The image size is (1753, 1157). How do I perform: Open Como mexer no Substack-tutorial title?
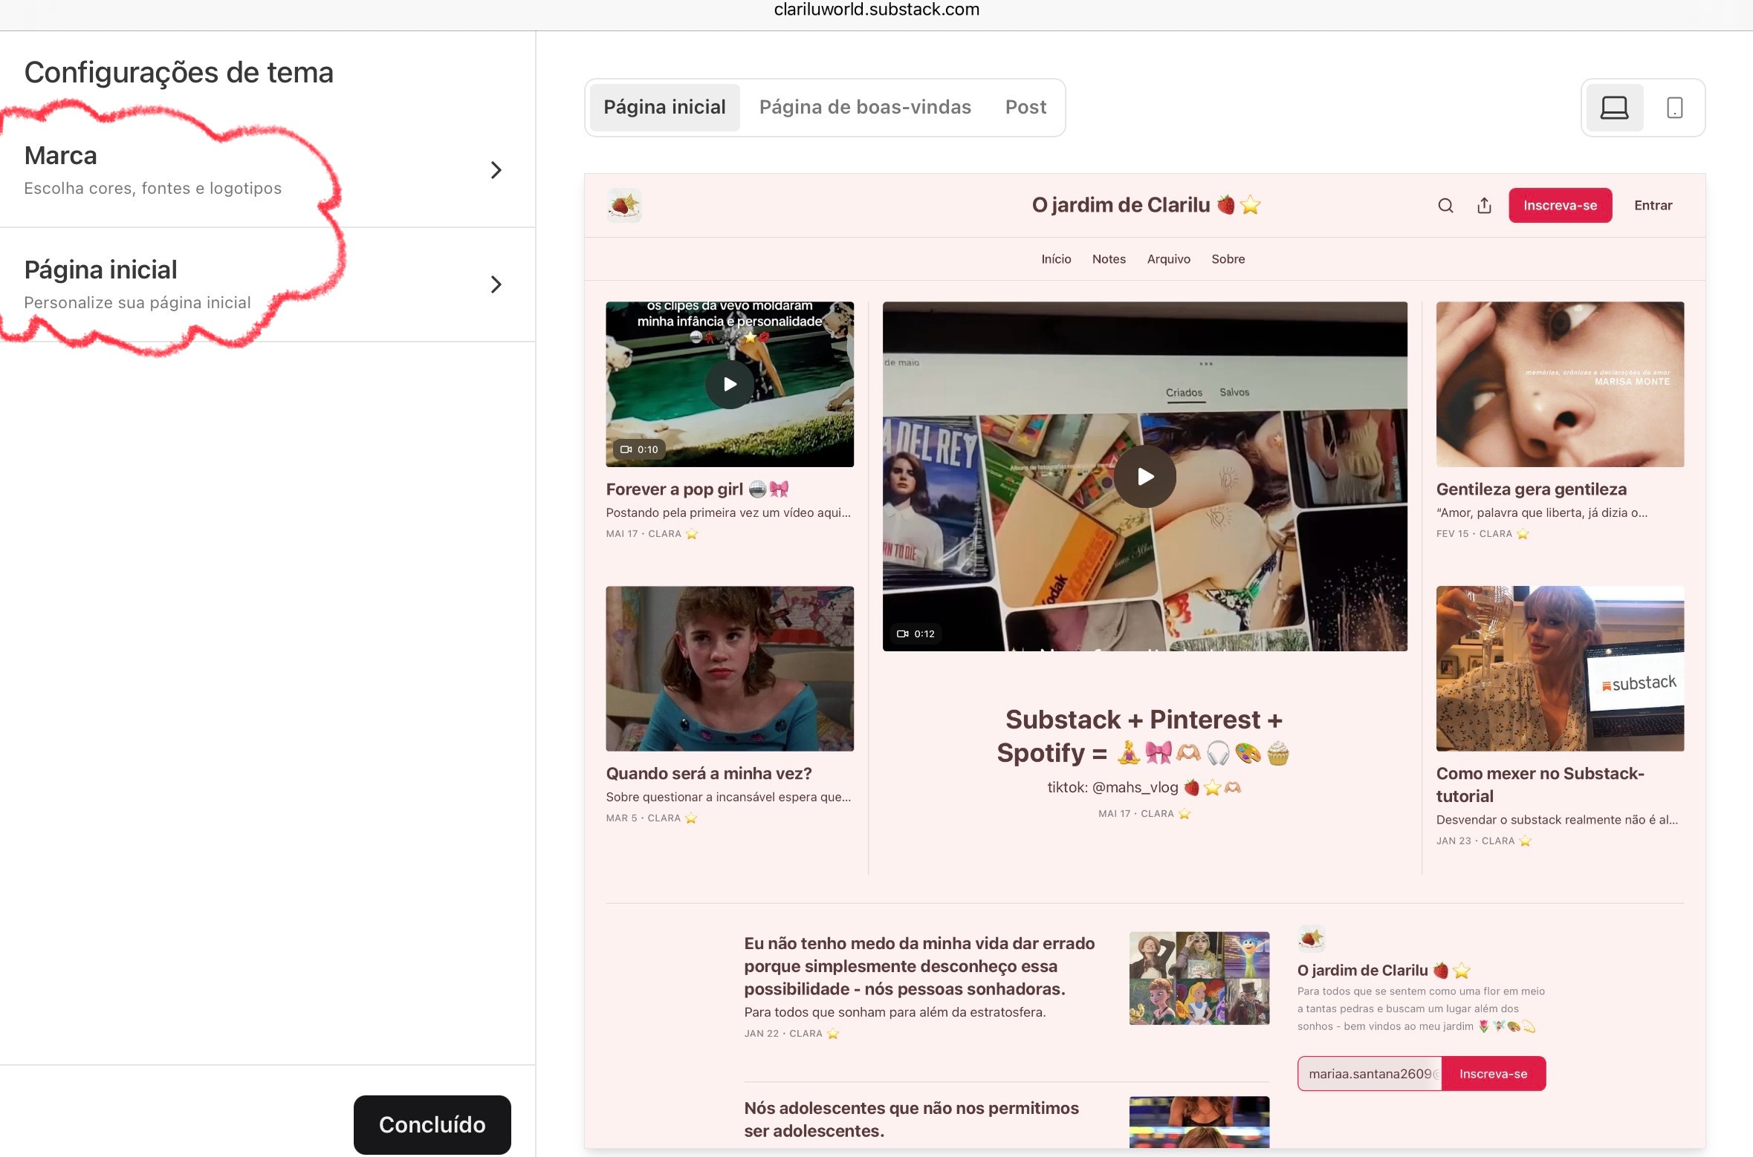(x=1540, y=785)
